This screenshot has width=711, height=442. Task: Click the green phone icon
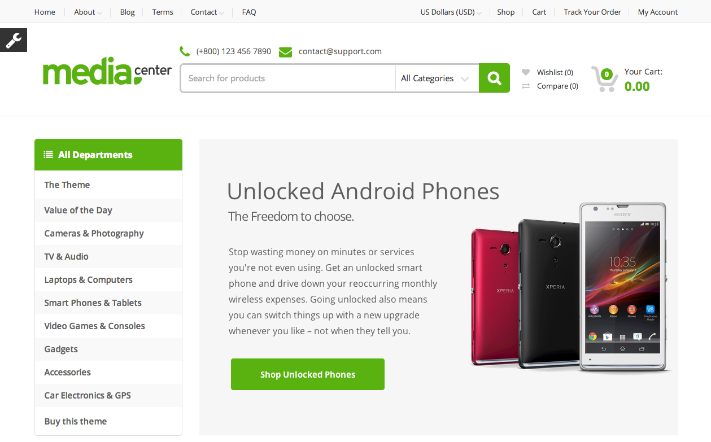click(x=185, y=51)
